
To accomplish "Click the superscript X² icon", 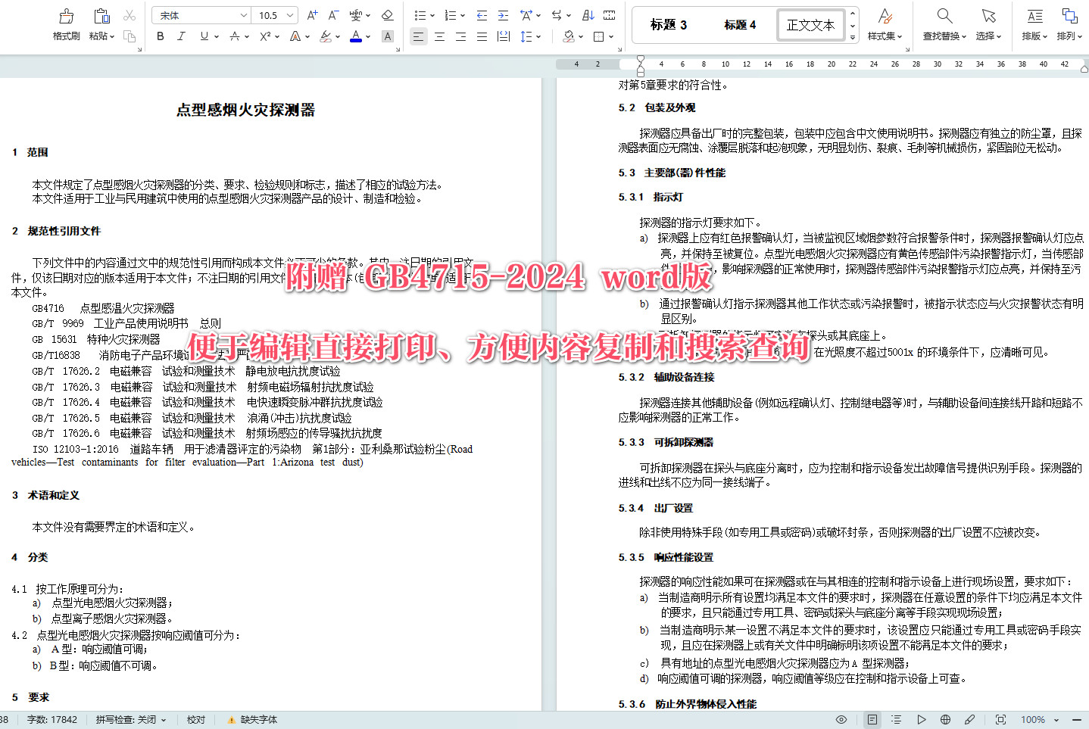I will pos(265,36).
